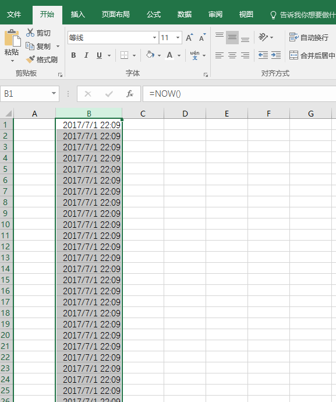This screenshot has height=402, width=336.
Task: Open the 文件 File tab
Action: pyautogui.click(x=14, y=15)
